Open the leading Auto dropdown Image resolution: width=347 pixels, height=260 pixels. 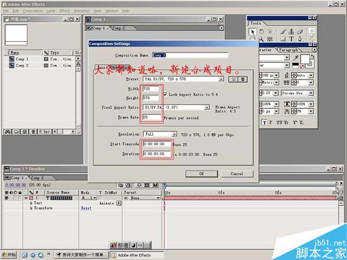[x=311, y=76]
